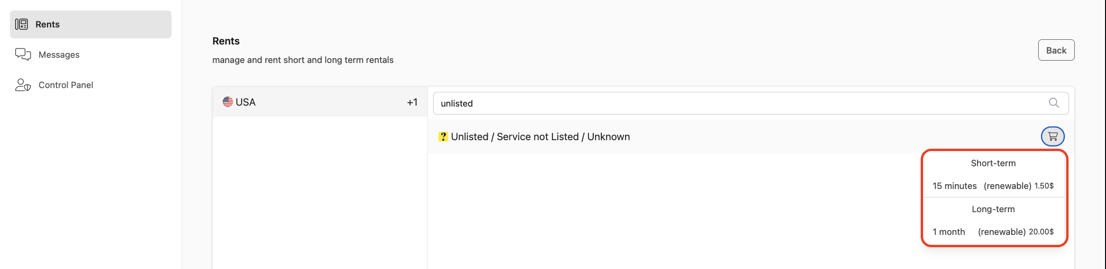
Task: Focus the service search field
Action: 751,103
